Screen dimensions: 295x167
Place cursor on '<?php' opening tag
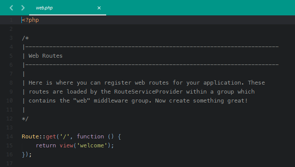[x=30, y=20]
